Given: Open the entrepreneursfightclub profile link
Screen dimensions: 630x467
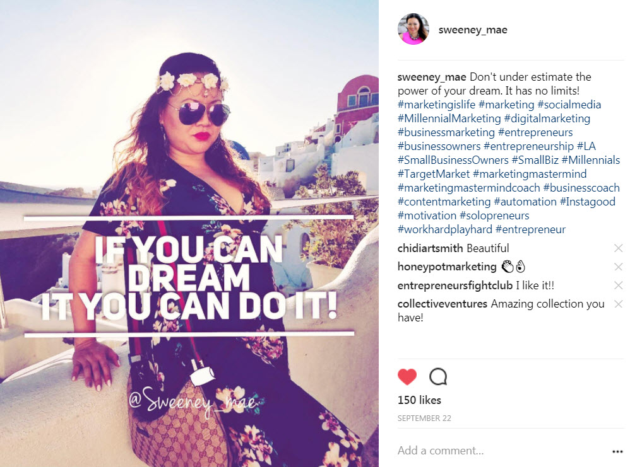Looking at the screenshot, I should click(x=455, y=285).
